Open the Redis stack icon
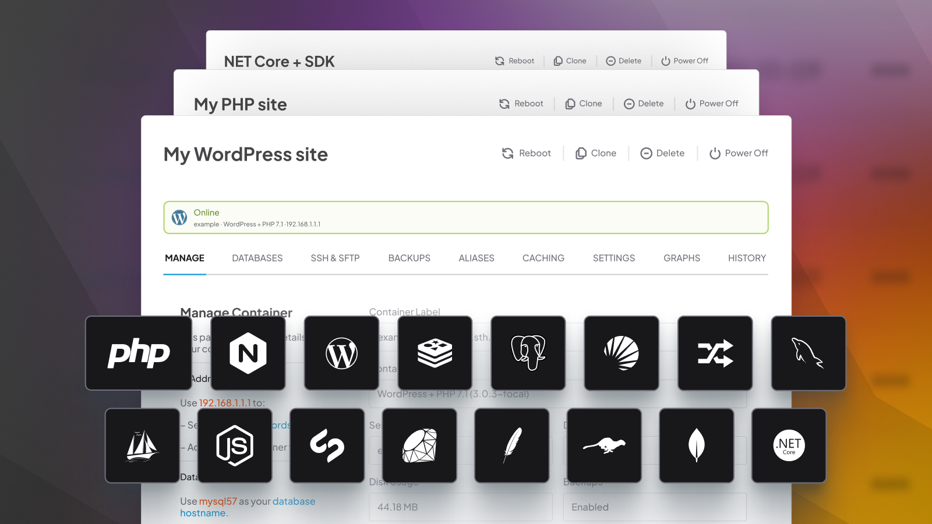The width and height of the screenshot is (932, 524). [x=435, y=353]
